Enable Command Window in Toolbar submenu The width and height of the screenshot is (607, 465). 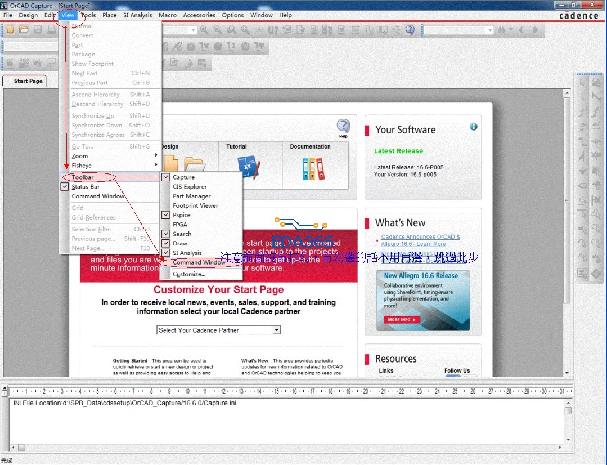[200, 262]
